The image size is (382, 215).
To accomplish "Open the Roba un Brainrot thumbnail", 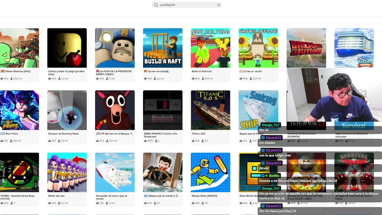I will 210,48.
